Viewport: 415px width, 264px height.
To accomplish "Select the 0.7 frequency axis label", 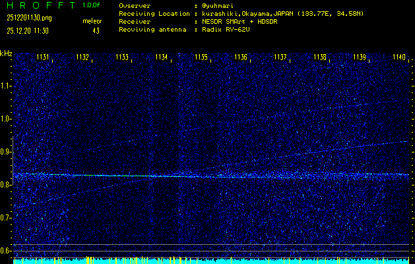I will (6, 218).
